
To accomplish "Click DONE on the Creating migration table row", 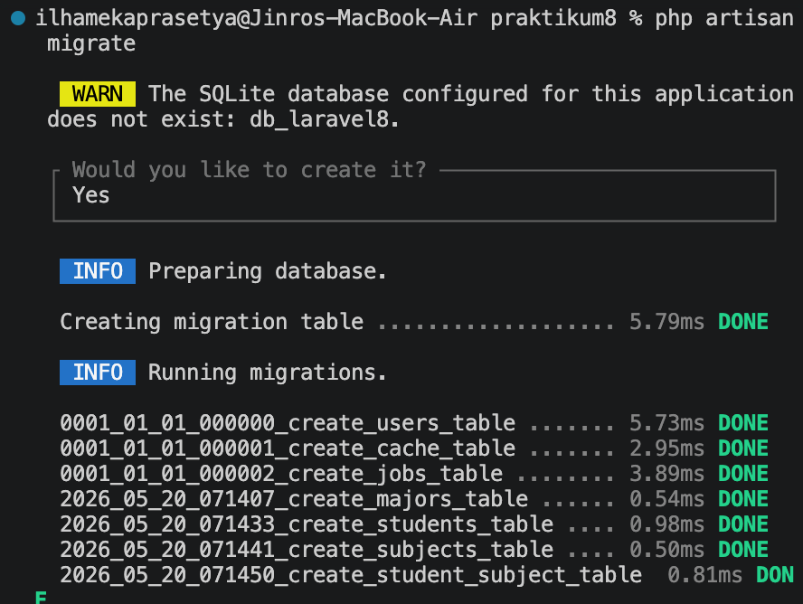I will 743,322.
